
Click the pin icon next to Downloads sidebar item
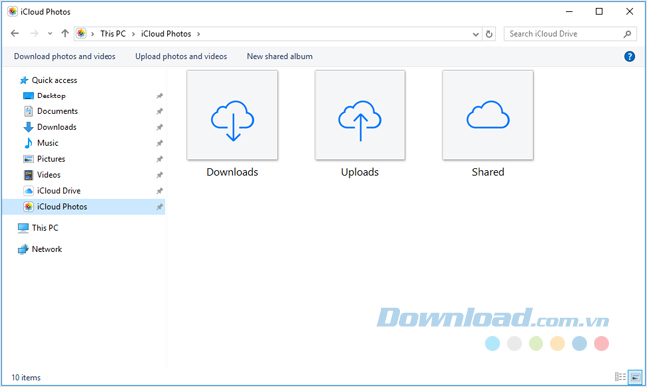point(159,127)
